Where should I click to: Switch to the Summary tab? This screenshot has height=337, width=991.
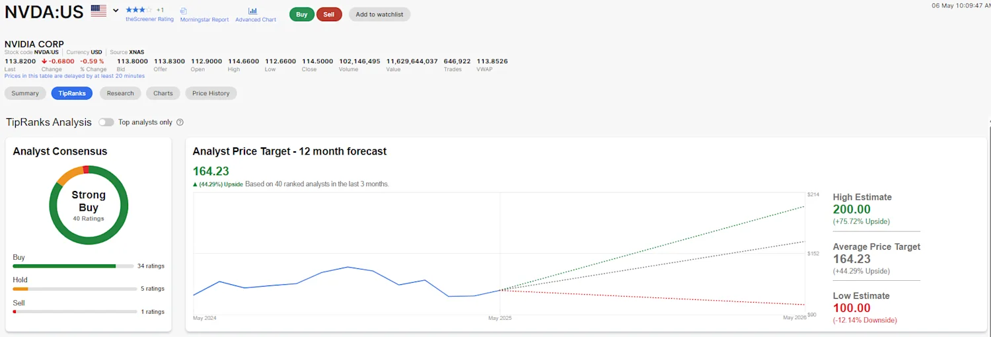tap(25, 93)
